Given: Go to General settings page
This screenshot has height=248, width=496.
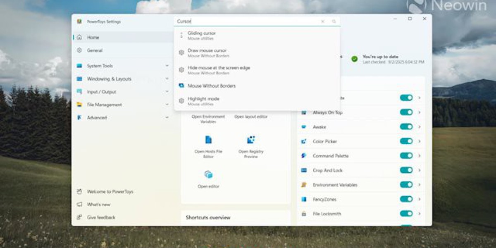Looking at the screenshot, I should pos(95,50).
